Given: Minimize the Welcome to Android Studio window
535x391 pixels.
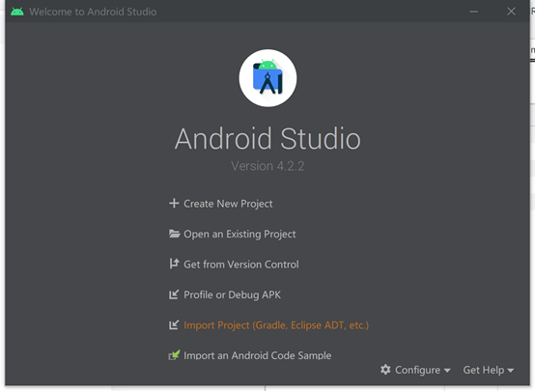Looking at the screenshot, I should click(473, 12).
